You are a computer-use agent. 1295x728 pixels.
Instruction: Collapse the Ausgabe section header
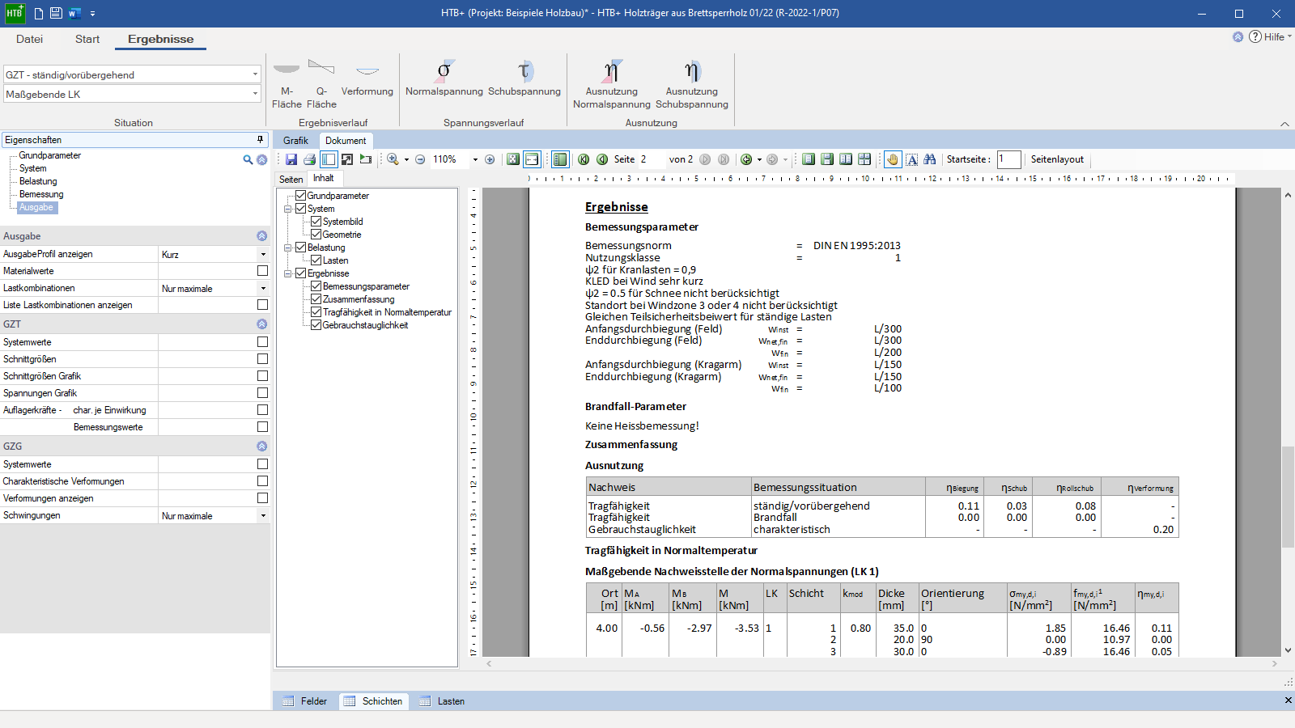[x=261, y=236]
